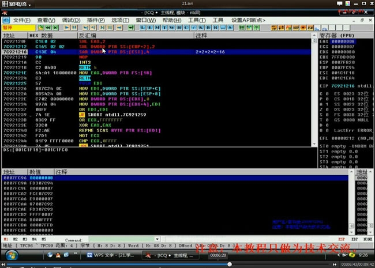Select the NOP instruction row 7C921219
This screenshot has width=375, height=268.
156,57
